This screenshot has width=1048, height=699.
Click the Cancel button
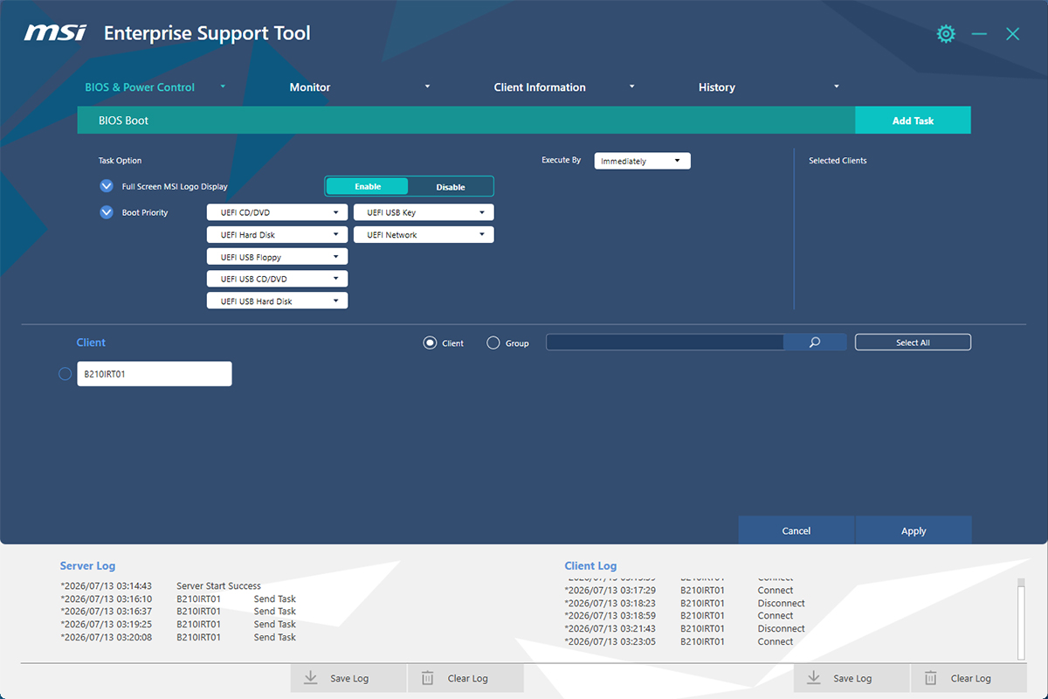click(x=796, y=530)
